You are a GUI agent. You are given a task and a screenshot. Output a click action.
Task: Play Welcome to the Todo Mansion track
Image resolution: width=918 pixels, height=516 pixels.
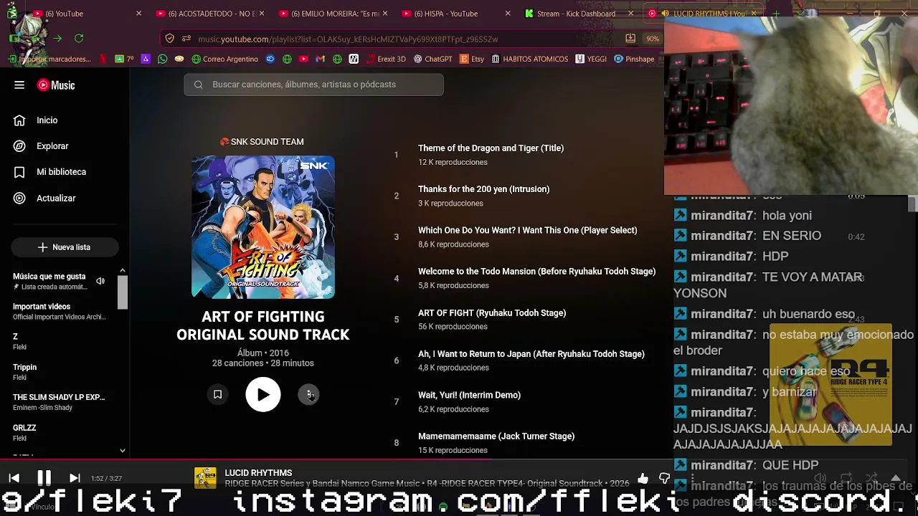click(x=536, y=272)
